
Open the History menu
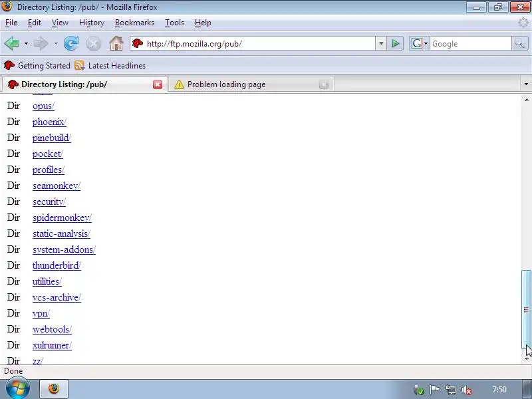click(x=92, y=23)
